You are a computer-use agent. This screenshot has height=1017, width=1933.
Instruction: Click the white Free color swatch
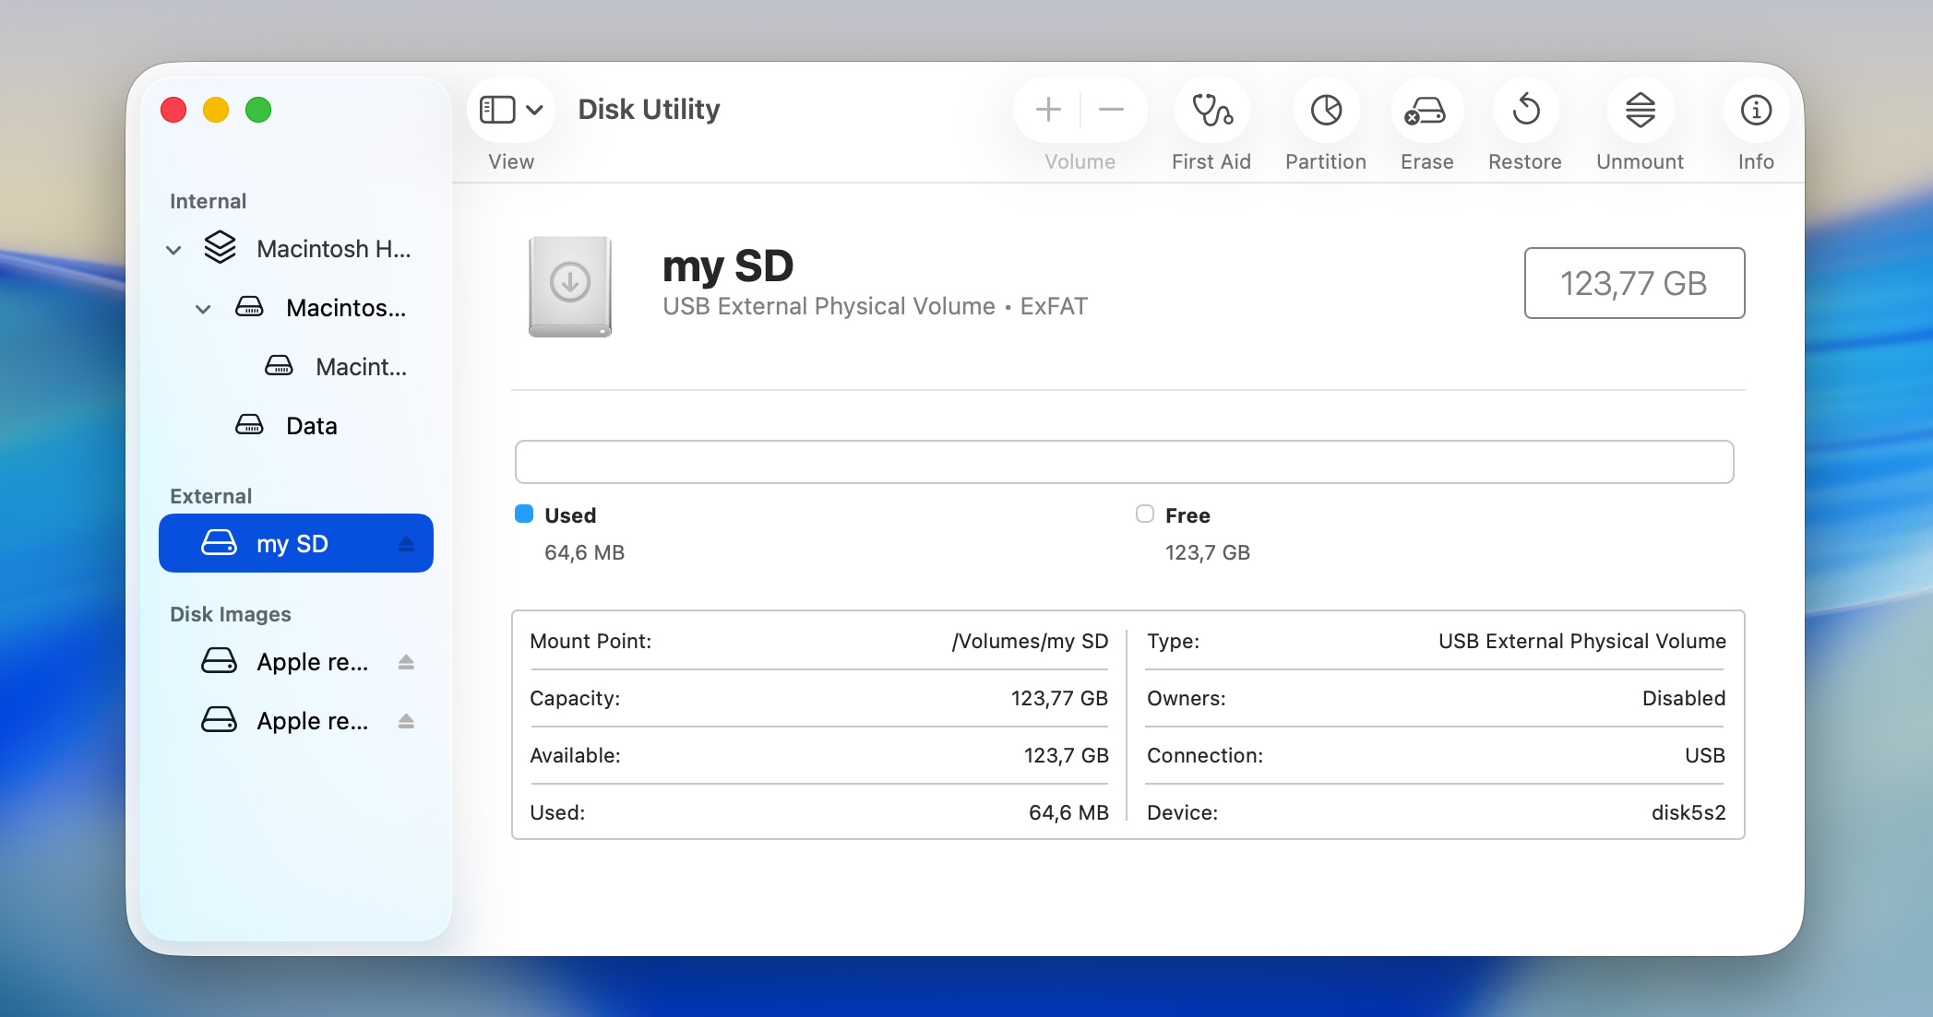point(1145,514)
